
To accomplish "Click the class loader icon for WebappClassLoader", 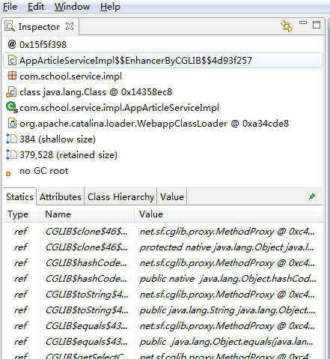I will 12,124.
